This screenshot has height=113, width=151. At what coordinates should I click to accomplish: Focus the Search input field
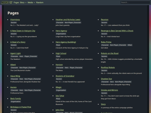[x=135, y=3]
